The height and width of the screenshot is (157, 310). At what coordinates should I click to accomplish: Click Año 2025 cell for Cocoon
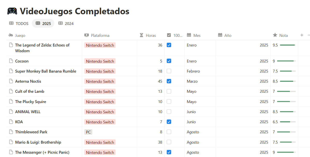243,61
